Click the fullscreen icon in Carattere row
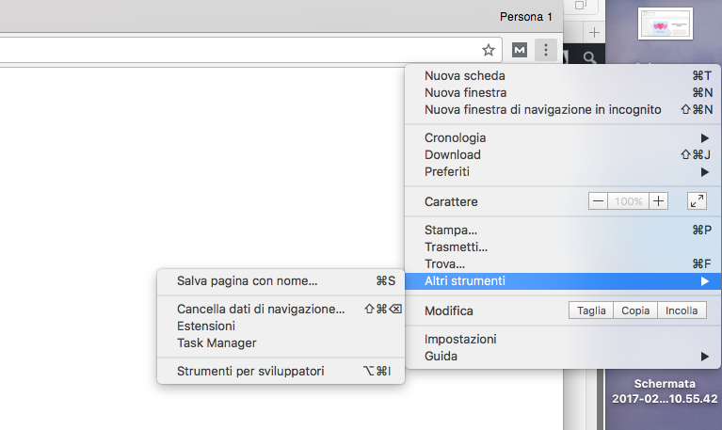 [x=697, y=200]
